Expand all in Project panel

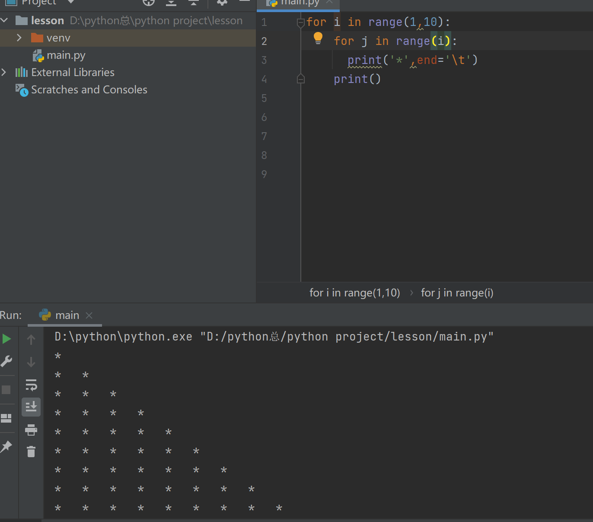tap(171, 2)
